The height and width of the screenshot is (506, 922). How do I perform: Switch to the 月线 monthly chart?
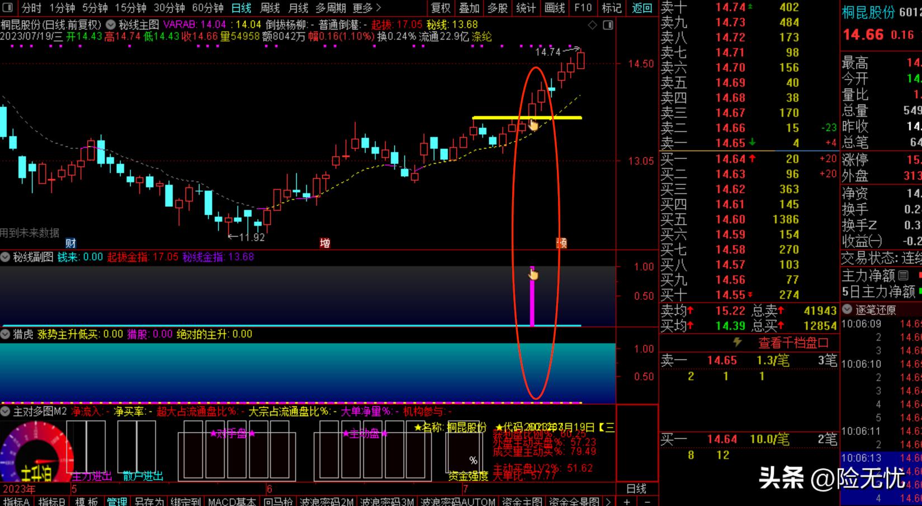(x=298, y=8)
